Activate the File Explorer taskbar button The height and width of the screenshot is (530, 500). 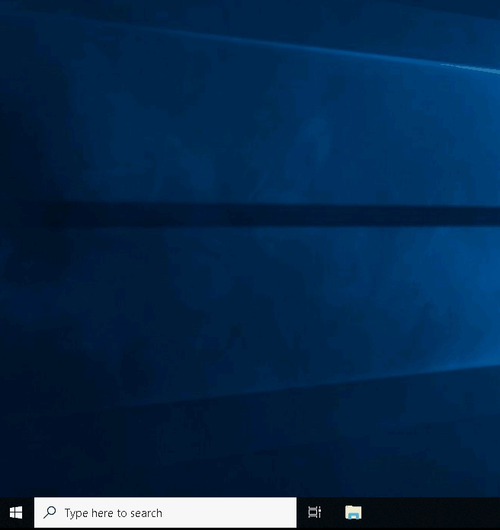click(353, 513)
